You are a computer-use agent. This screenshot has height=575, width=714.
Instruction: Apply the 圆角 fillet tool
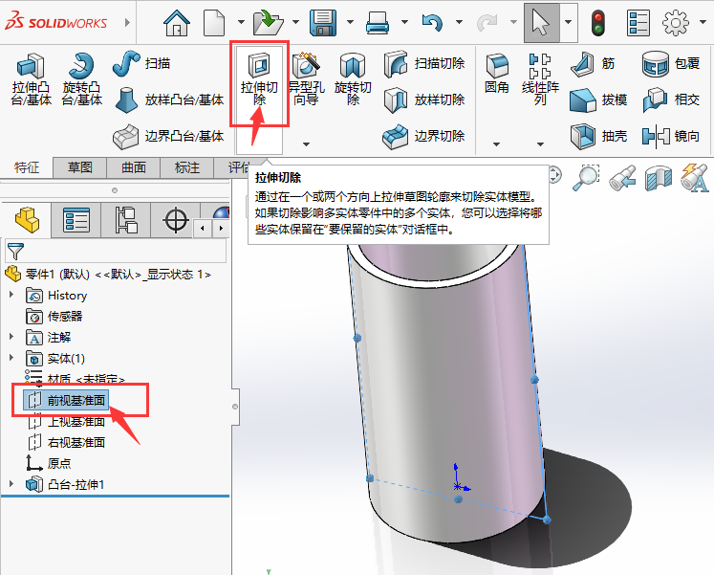point(497,74)
